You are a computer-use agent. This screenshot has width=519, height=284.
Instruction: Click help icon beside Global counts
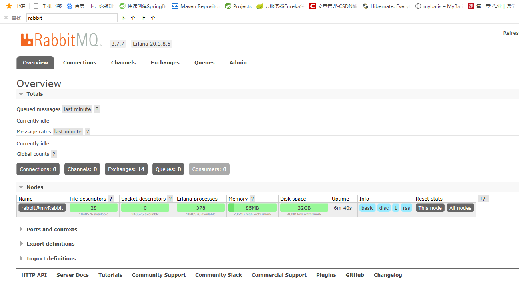click(x=54, y=154)
